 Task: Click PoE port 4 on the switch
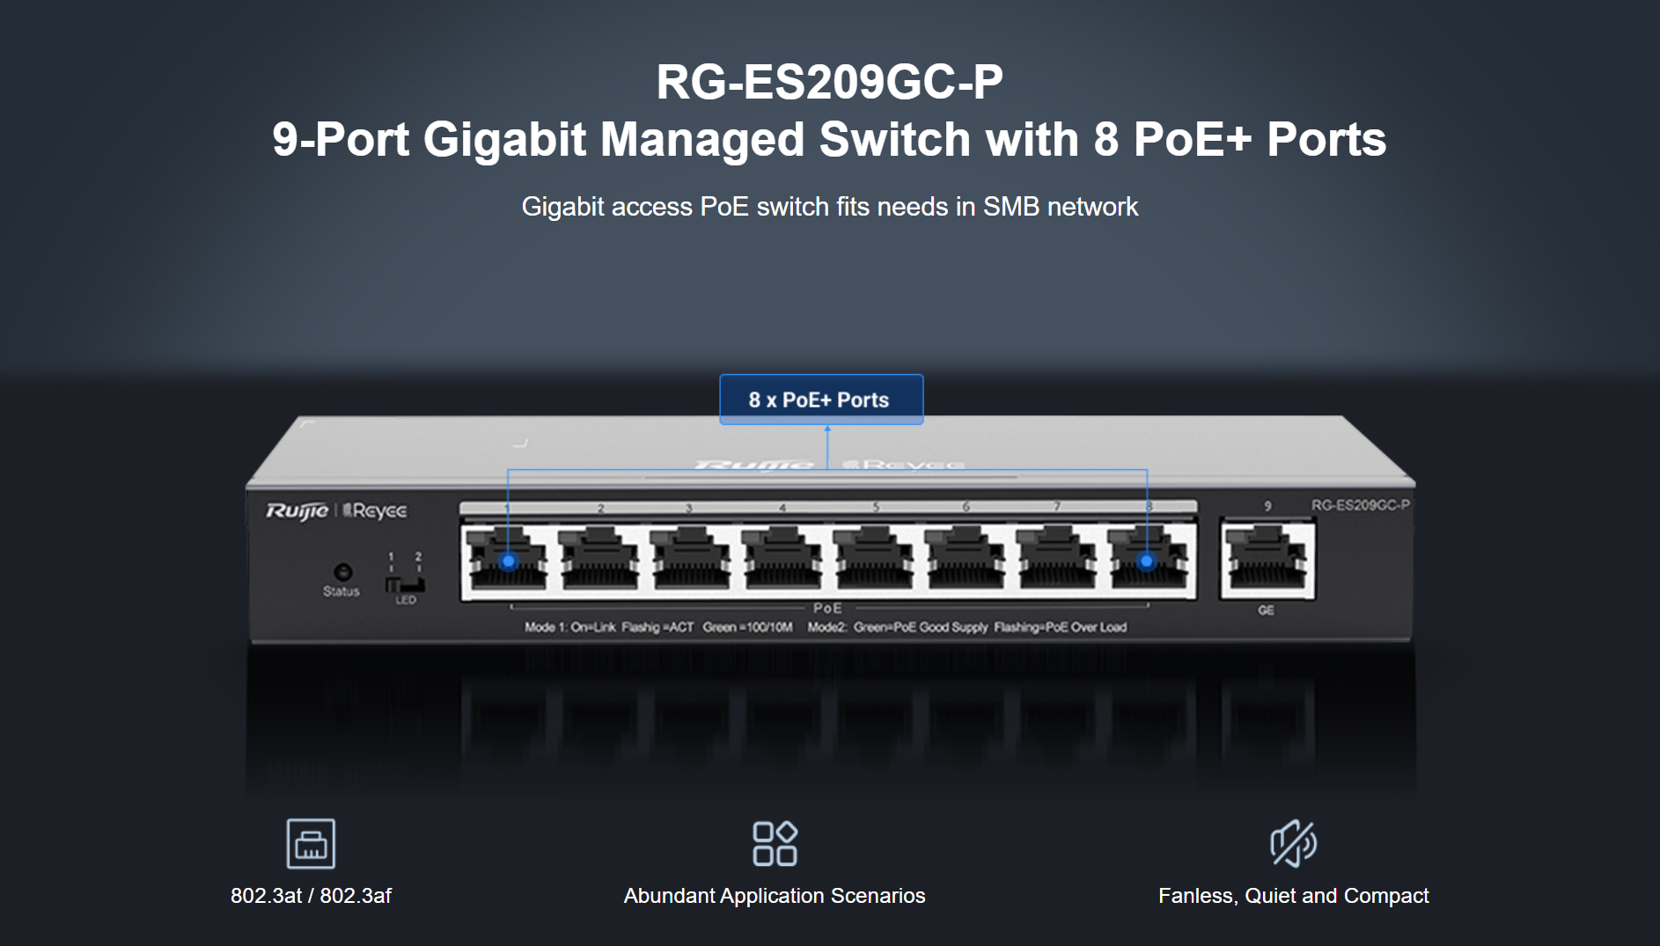point(783,558)
